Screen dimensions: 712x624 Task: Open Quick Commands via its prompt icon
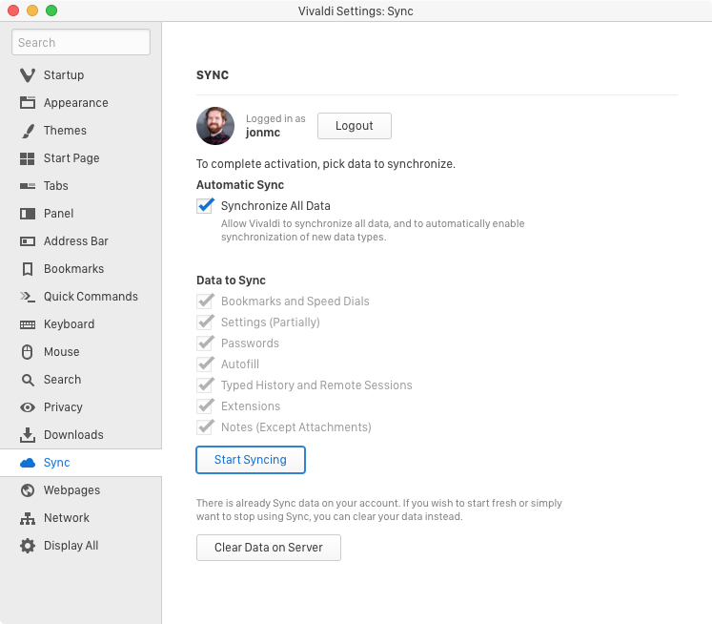28,297
